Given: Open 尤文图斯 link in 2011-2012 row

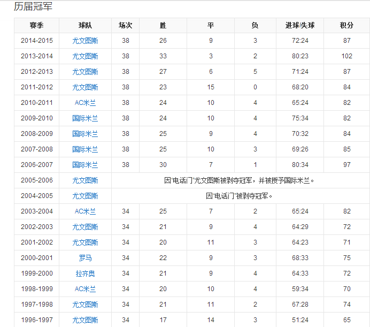Looking at the screenshot, I should 85,87.
